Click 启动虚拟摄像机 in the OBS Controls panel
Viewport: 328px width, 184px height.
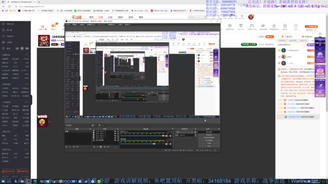point(209,138)
